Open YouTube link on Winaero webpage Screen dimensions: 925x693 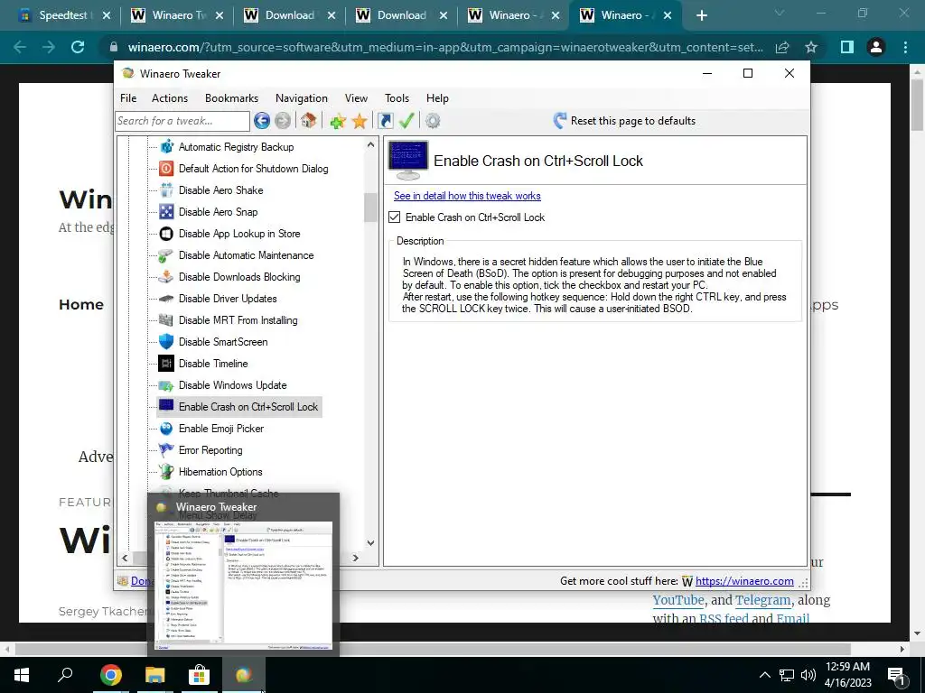pyautogui.click(x=678, y=600)
